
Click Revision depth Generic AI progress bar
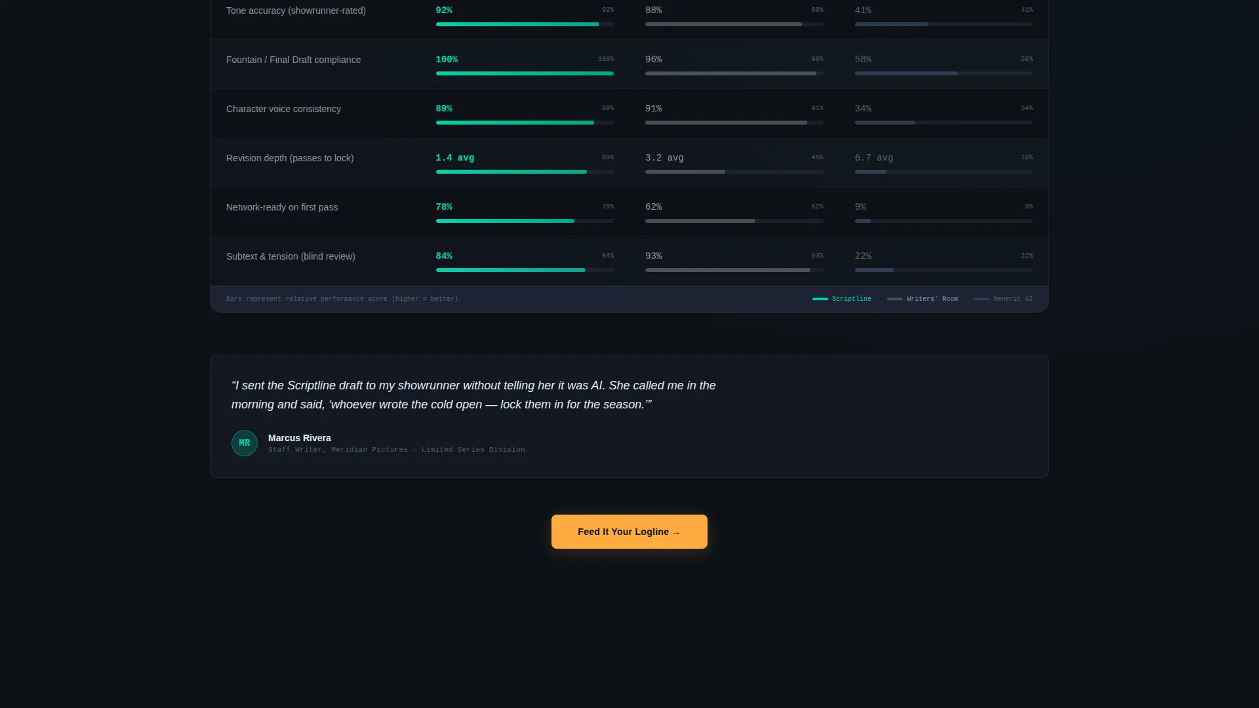(x=944, y=172)
